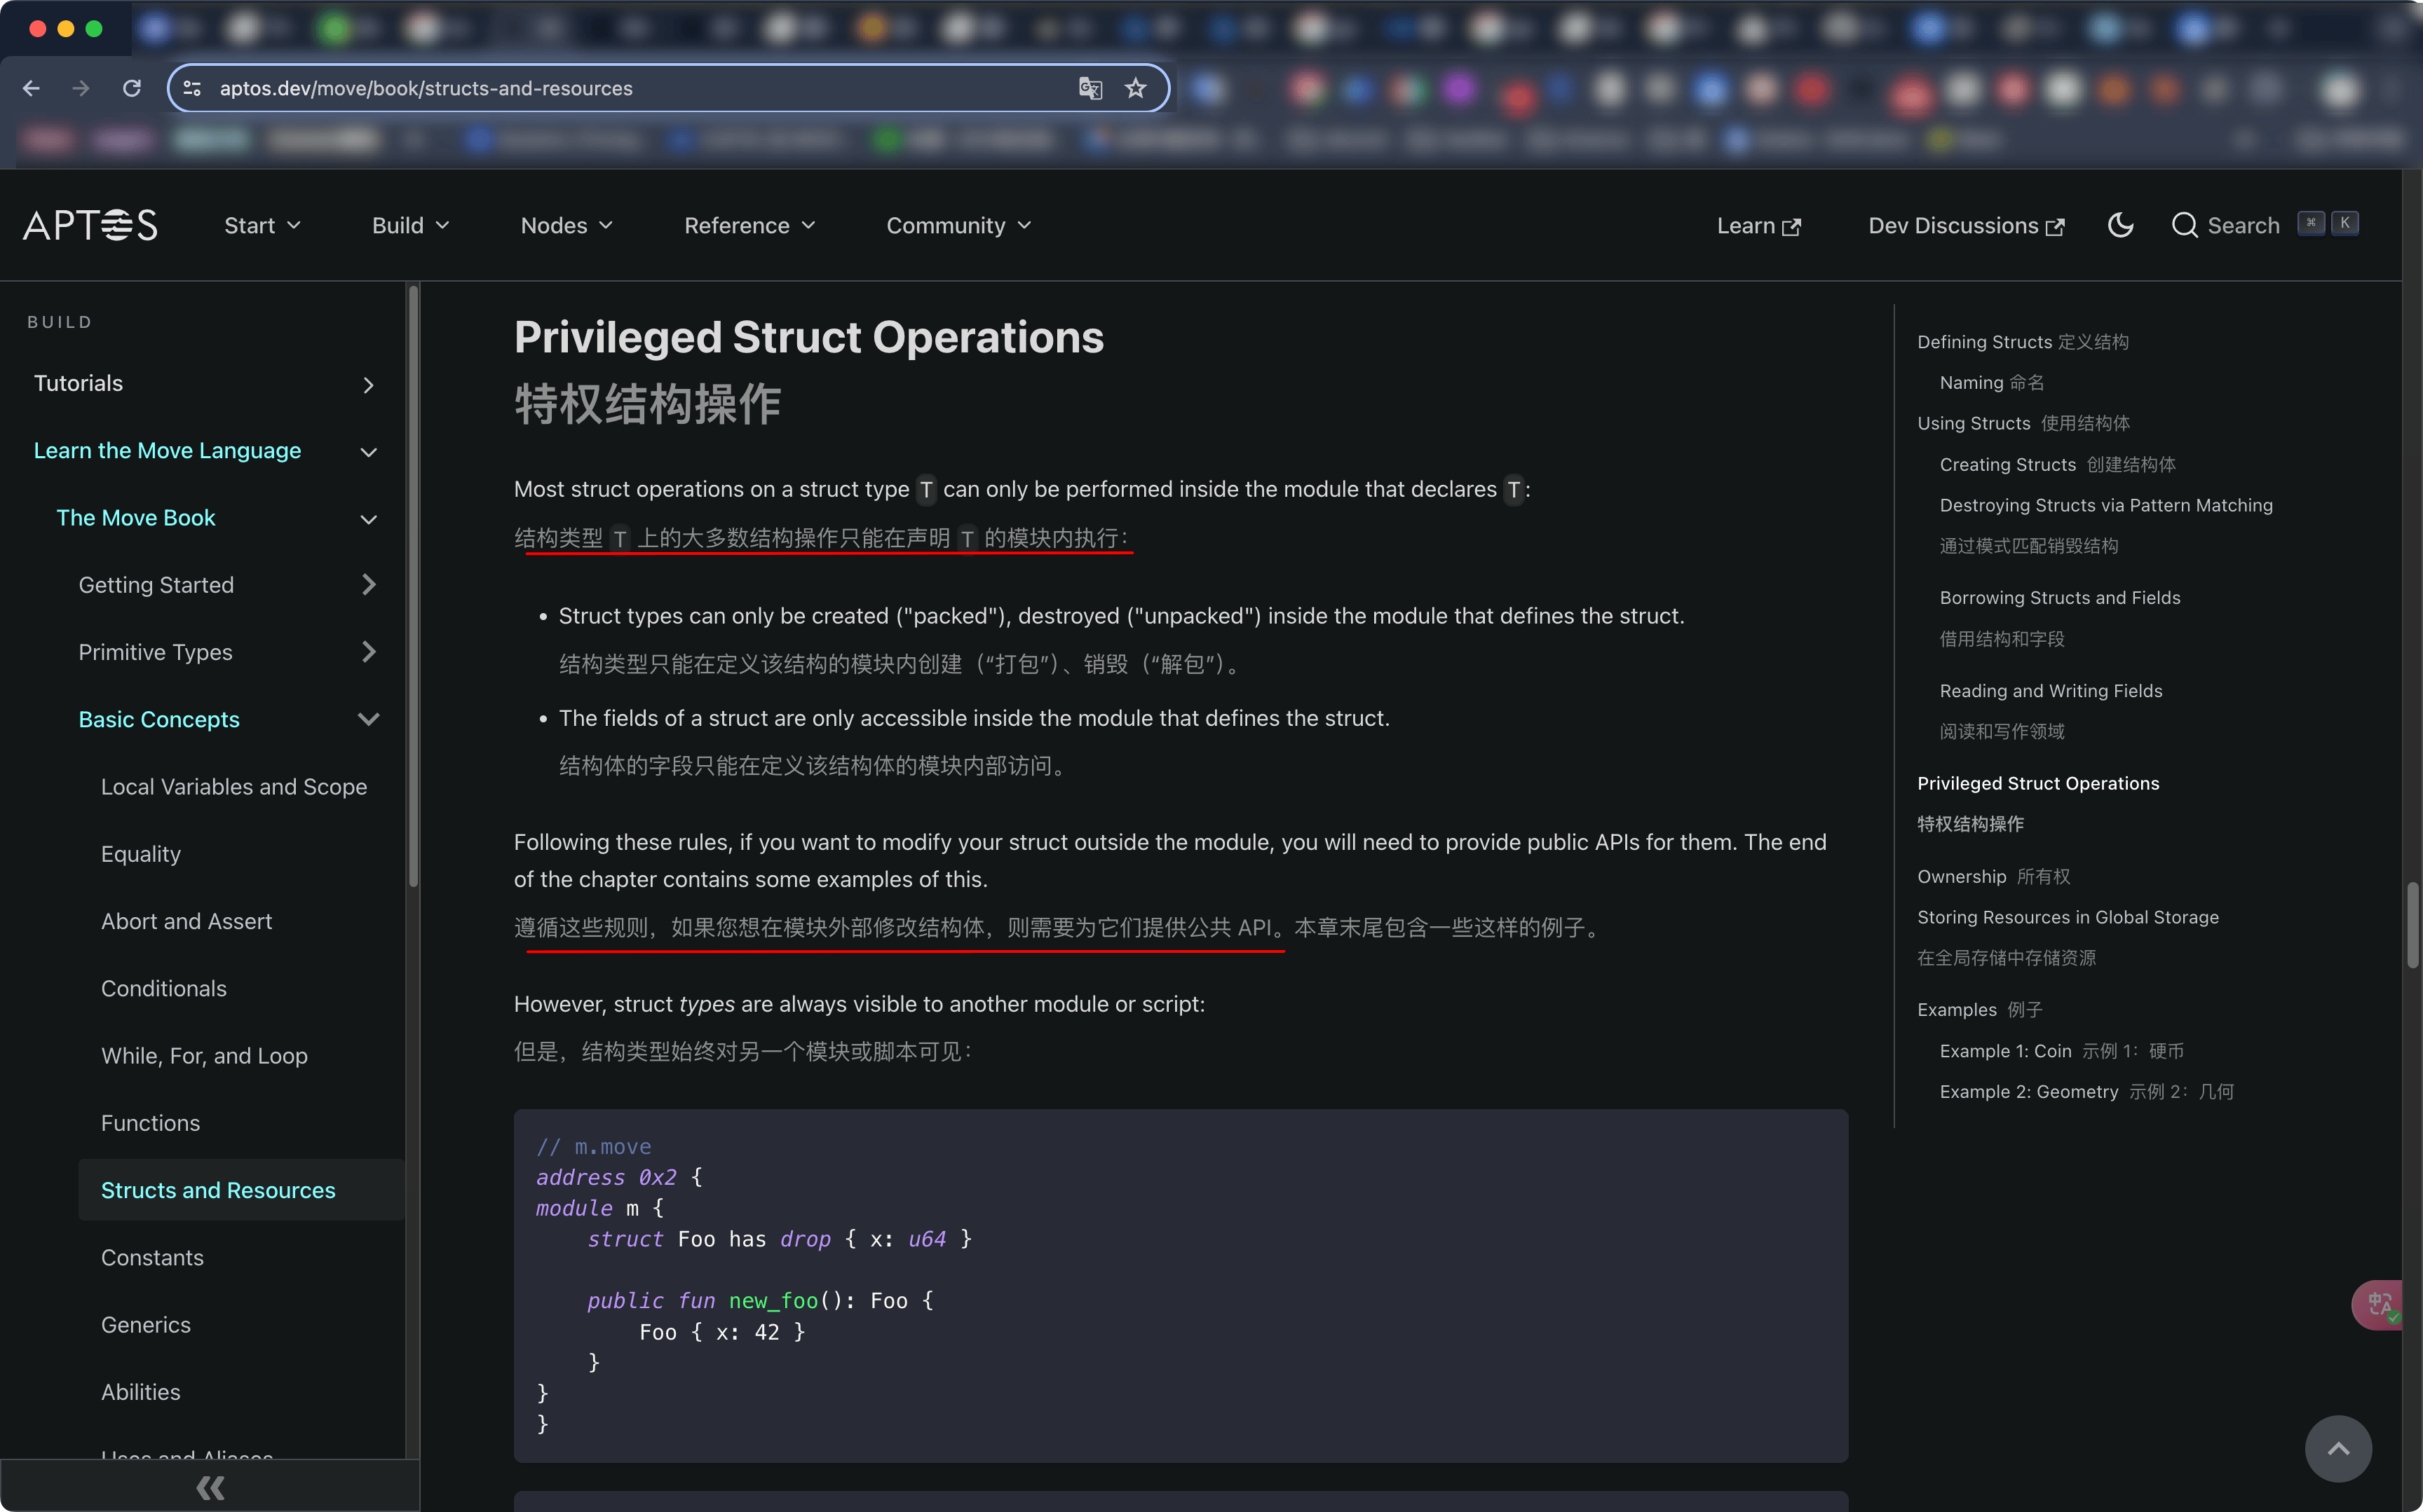The width and height of the screenshot is (2423, 1512).
Task: Click the page vertical scrollbar thumb
Action: coord(2412,925)
